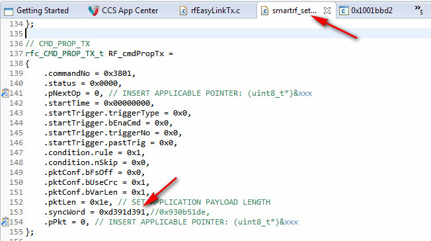Click the CCS App Center shield icon
Viewport: 431px width, 241px height.
[x=93, y=11]
